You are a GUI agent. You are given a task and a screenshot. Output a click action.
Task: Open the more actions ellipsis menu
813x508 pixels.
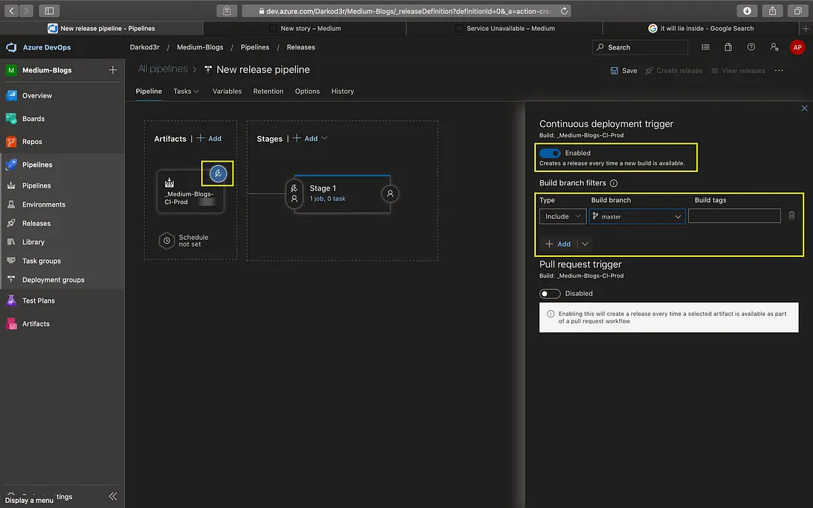779,70
